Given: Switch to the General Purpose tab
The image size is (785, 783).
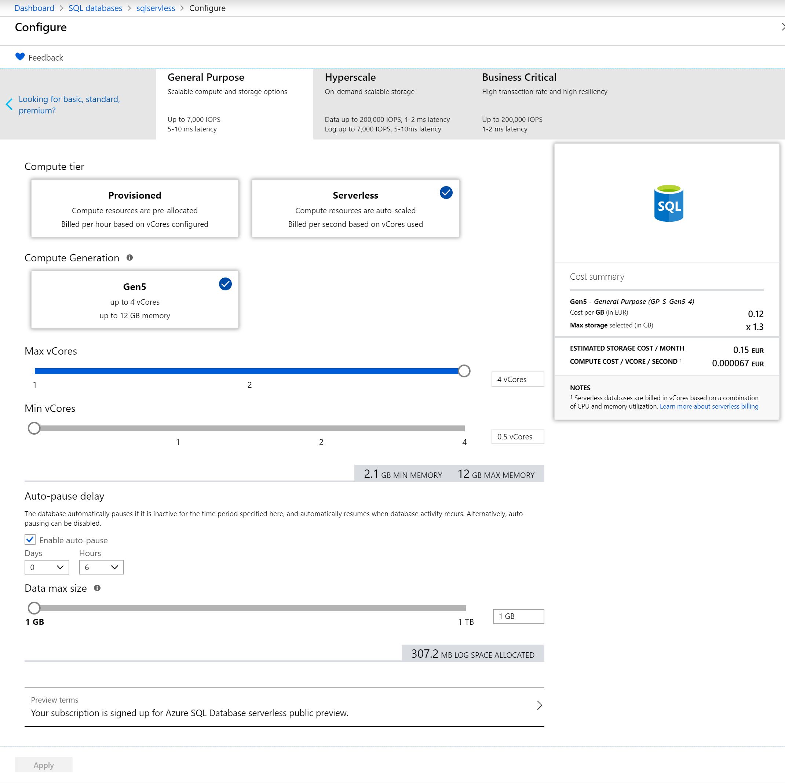Looking at the screenshot, I should point(234,104).
